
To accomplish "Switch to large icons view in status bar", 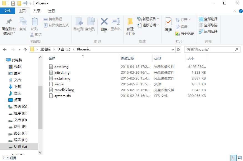I will [x=239, y=157].
